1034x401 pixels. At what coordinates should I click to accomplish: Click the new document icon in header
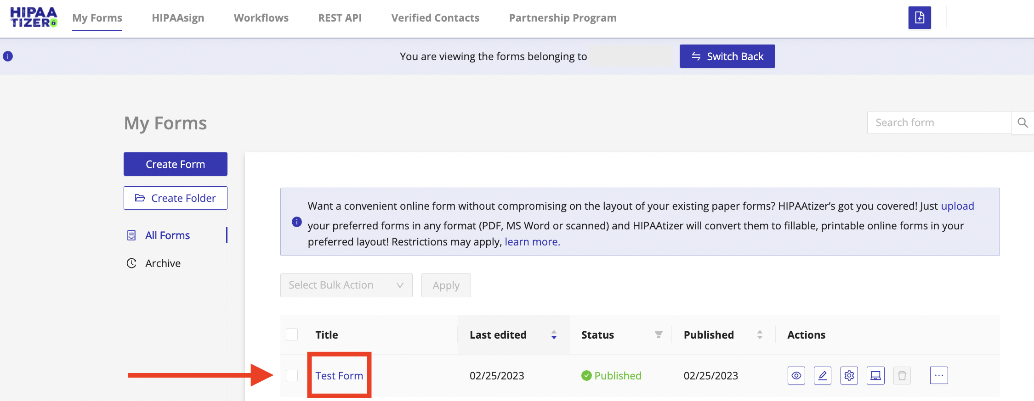pos(919,18)
